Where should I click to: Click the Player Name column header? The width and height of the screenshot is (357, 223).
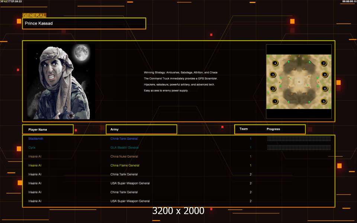[x=48, y=129]
